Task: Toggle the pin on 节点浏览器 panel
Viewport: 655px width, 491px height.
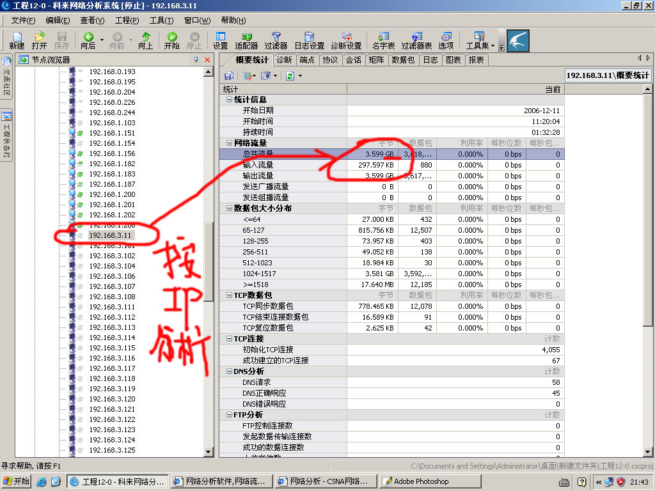Action: click(197, 59)
